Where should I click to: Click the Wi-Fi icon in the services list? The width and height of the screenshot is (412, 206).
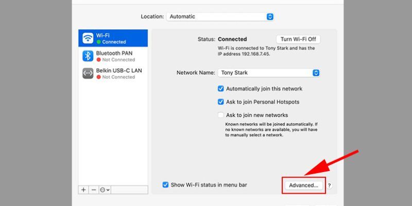pos(88,38)
